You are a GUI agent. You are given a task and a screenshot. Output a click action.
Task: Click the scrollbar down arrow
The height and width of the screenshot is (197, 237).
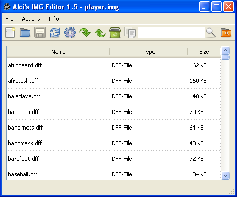coord(225,175)
